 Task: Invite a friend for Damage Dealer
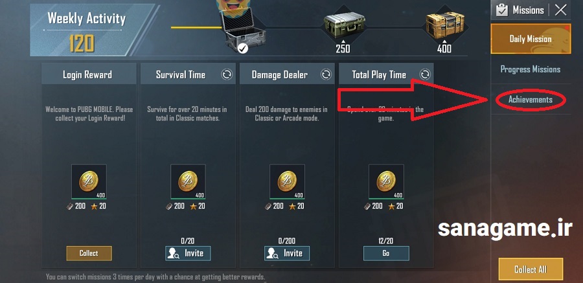(x=287, y=253)
